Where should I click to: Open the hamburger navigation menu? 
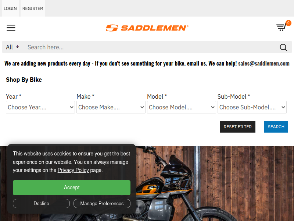tap(11, 28)
